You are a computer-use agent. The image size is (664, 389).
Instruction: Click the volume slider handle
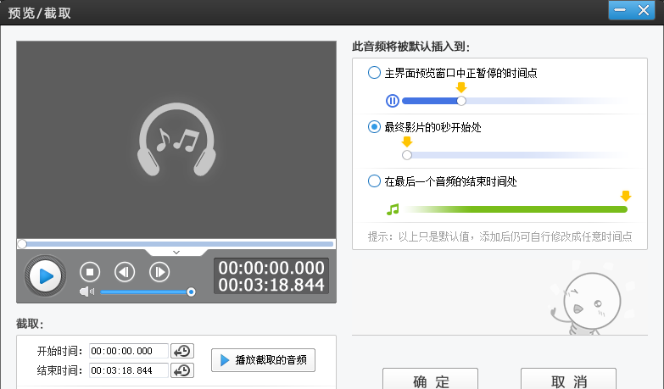[191, 292]
